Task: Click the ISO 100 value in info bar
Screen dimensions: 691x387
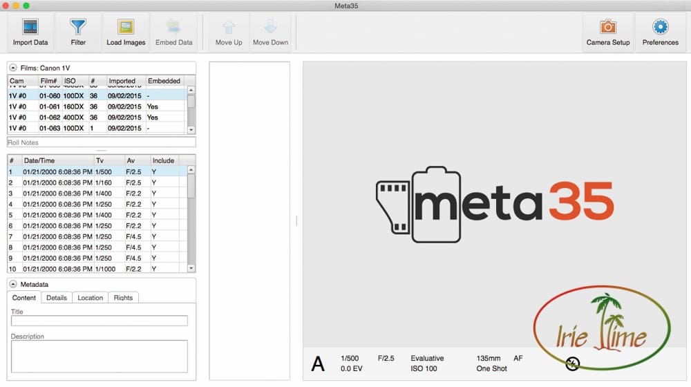Action: coord(424,368)
